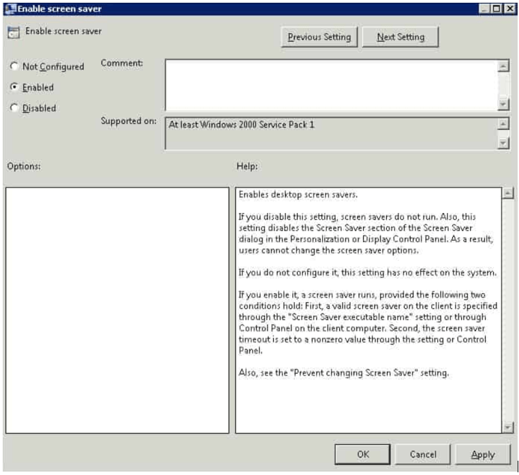The width and height of the screenshot is (519, 475).
Task: Click the policy setting icon beside the title
Action: tap(14, 33)
